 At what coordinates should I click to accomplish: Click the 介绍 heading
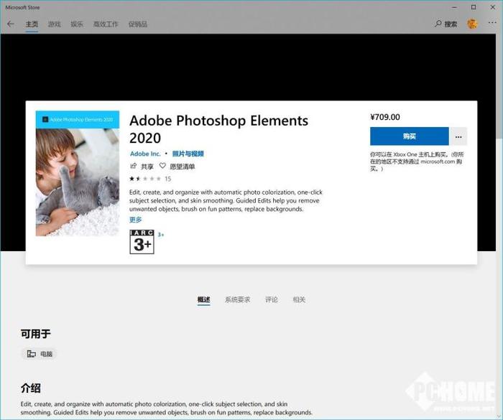coord(30,388)
